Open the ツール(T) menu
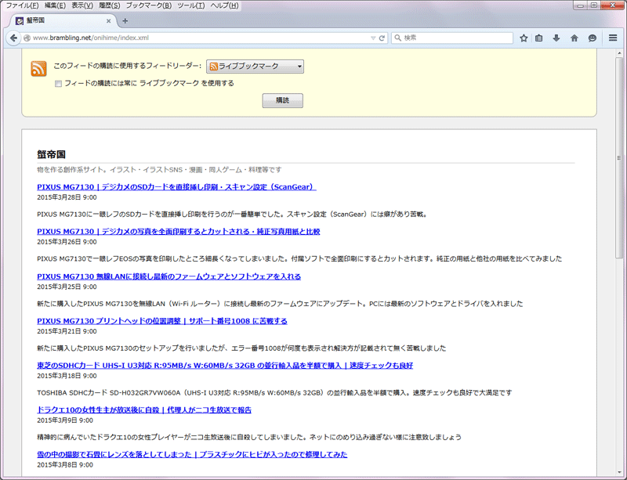Screen dimensions: 627x480 [x=190, y=5]
